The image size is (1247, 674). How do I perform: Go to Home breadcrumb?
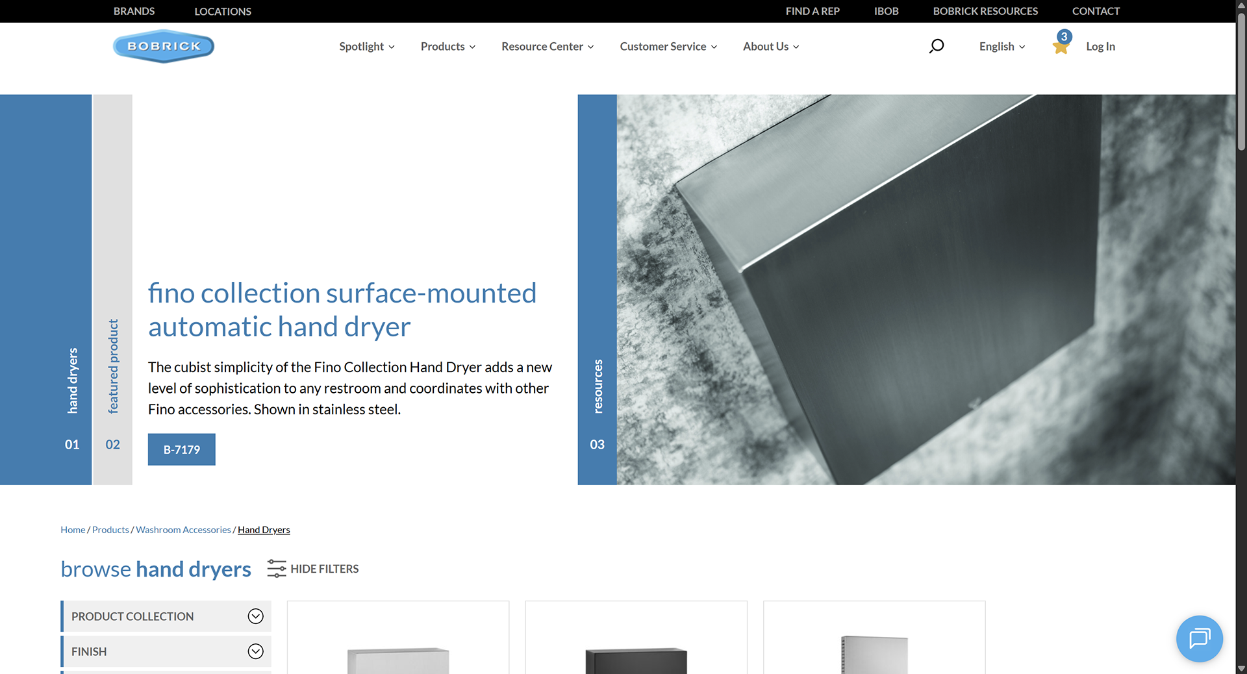tap(73, 530)
